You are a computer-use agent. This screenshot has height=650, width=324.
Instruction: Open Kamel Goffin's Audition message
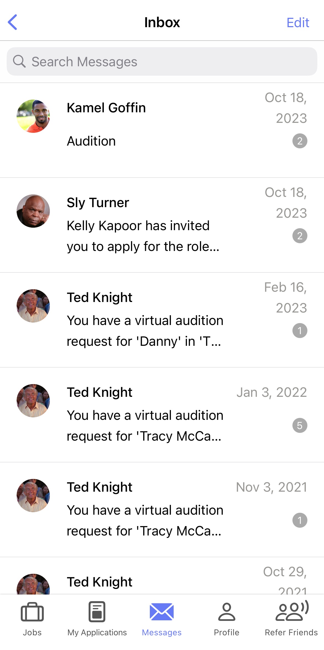pyautogui.click(x=162, y=130)
